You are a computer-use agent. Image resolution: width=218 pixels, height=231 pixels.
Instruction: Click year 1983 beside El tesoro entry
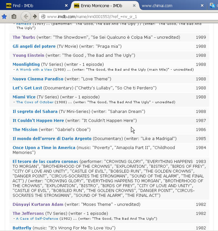point(201,161)
